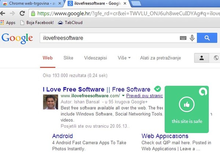Switch to the Videozapisi search tab
Screen dimensions: 220x156
pos(95,58)
